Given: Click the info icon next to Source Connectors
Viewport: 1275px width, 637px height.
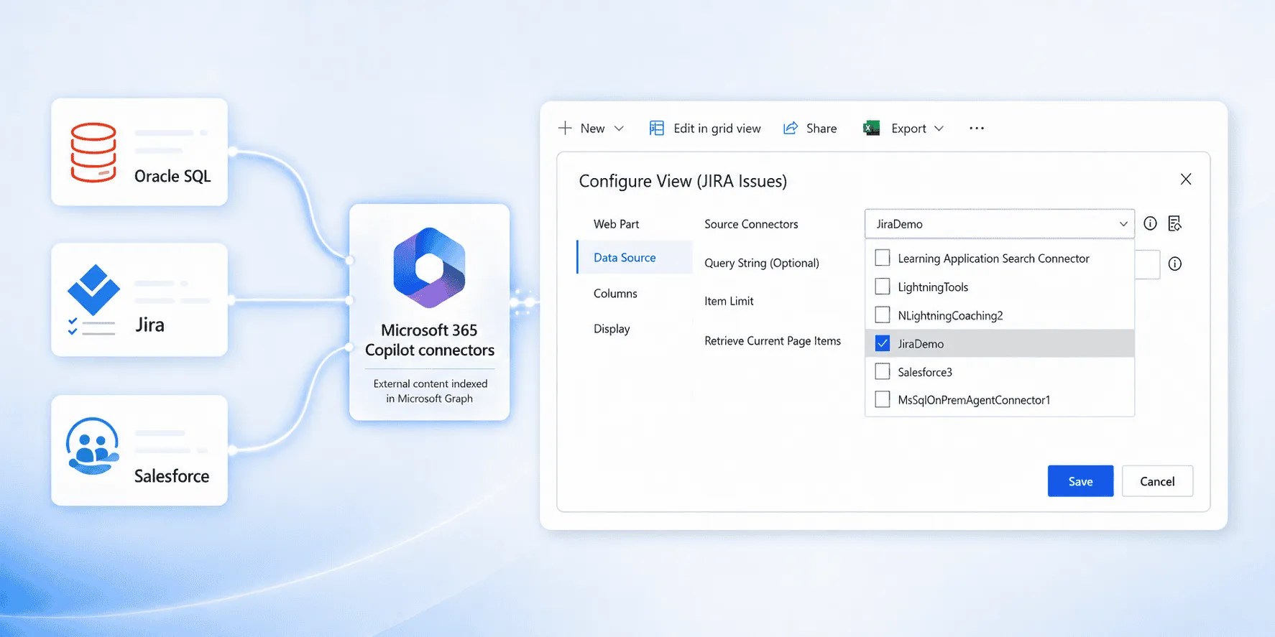Looking at the screenshot, I should coord(1150,223).
